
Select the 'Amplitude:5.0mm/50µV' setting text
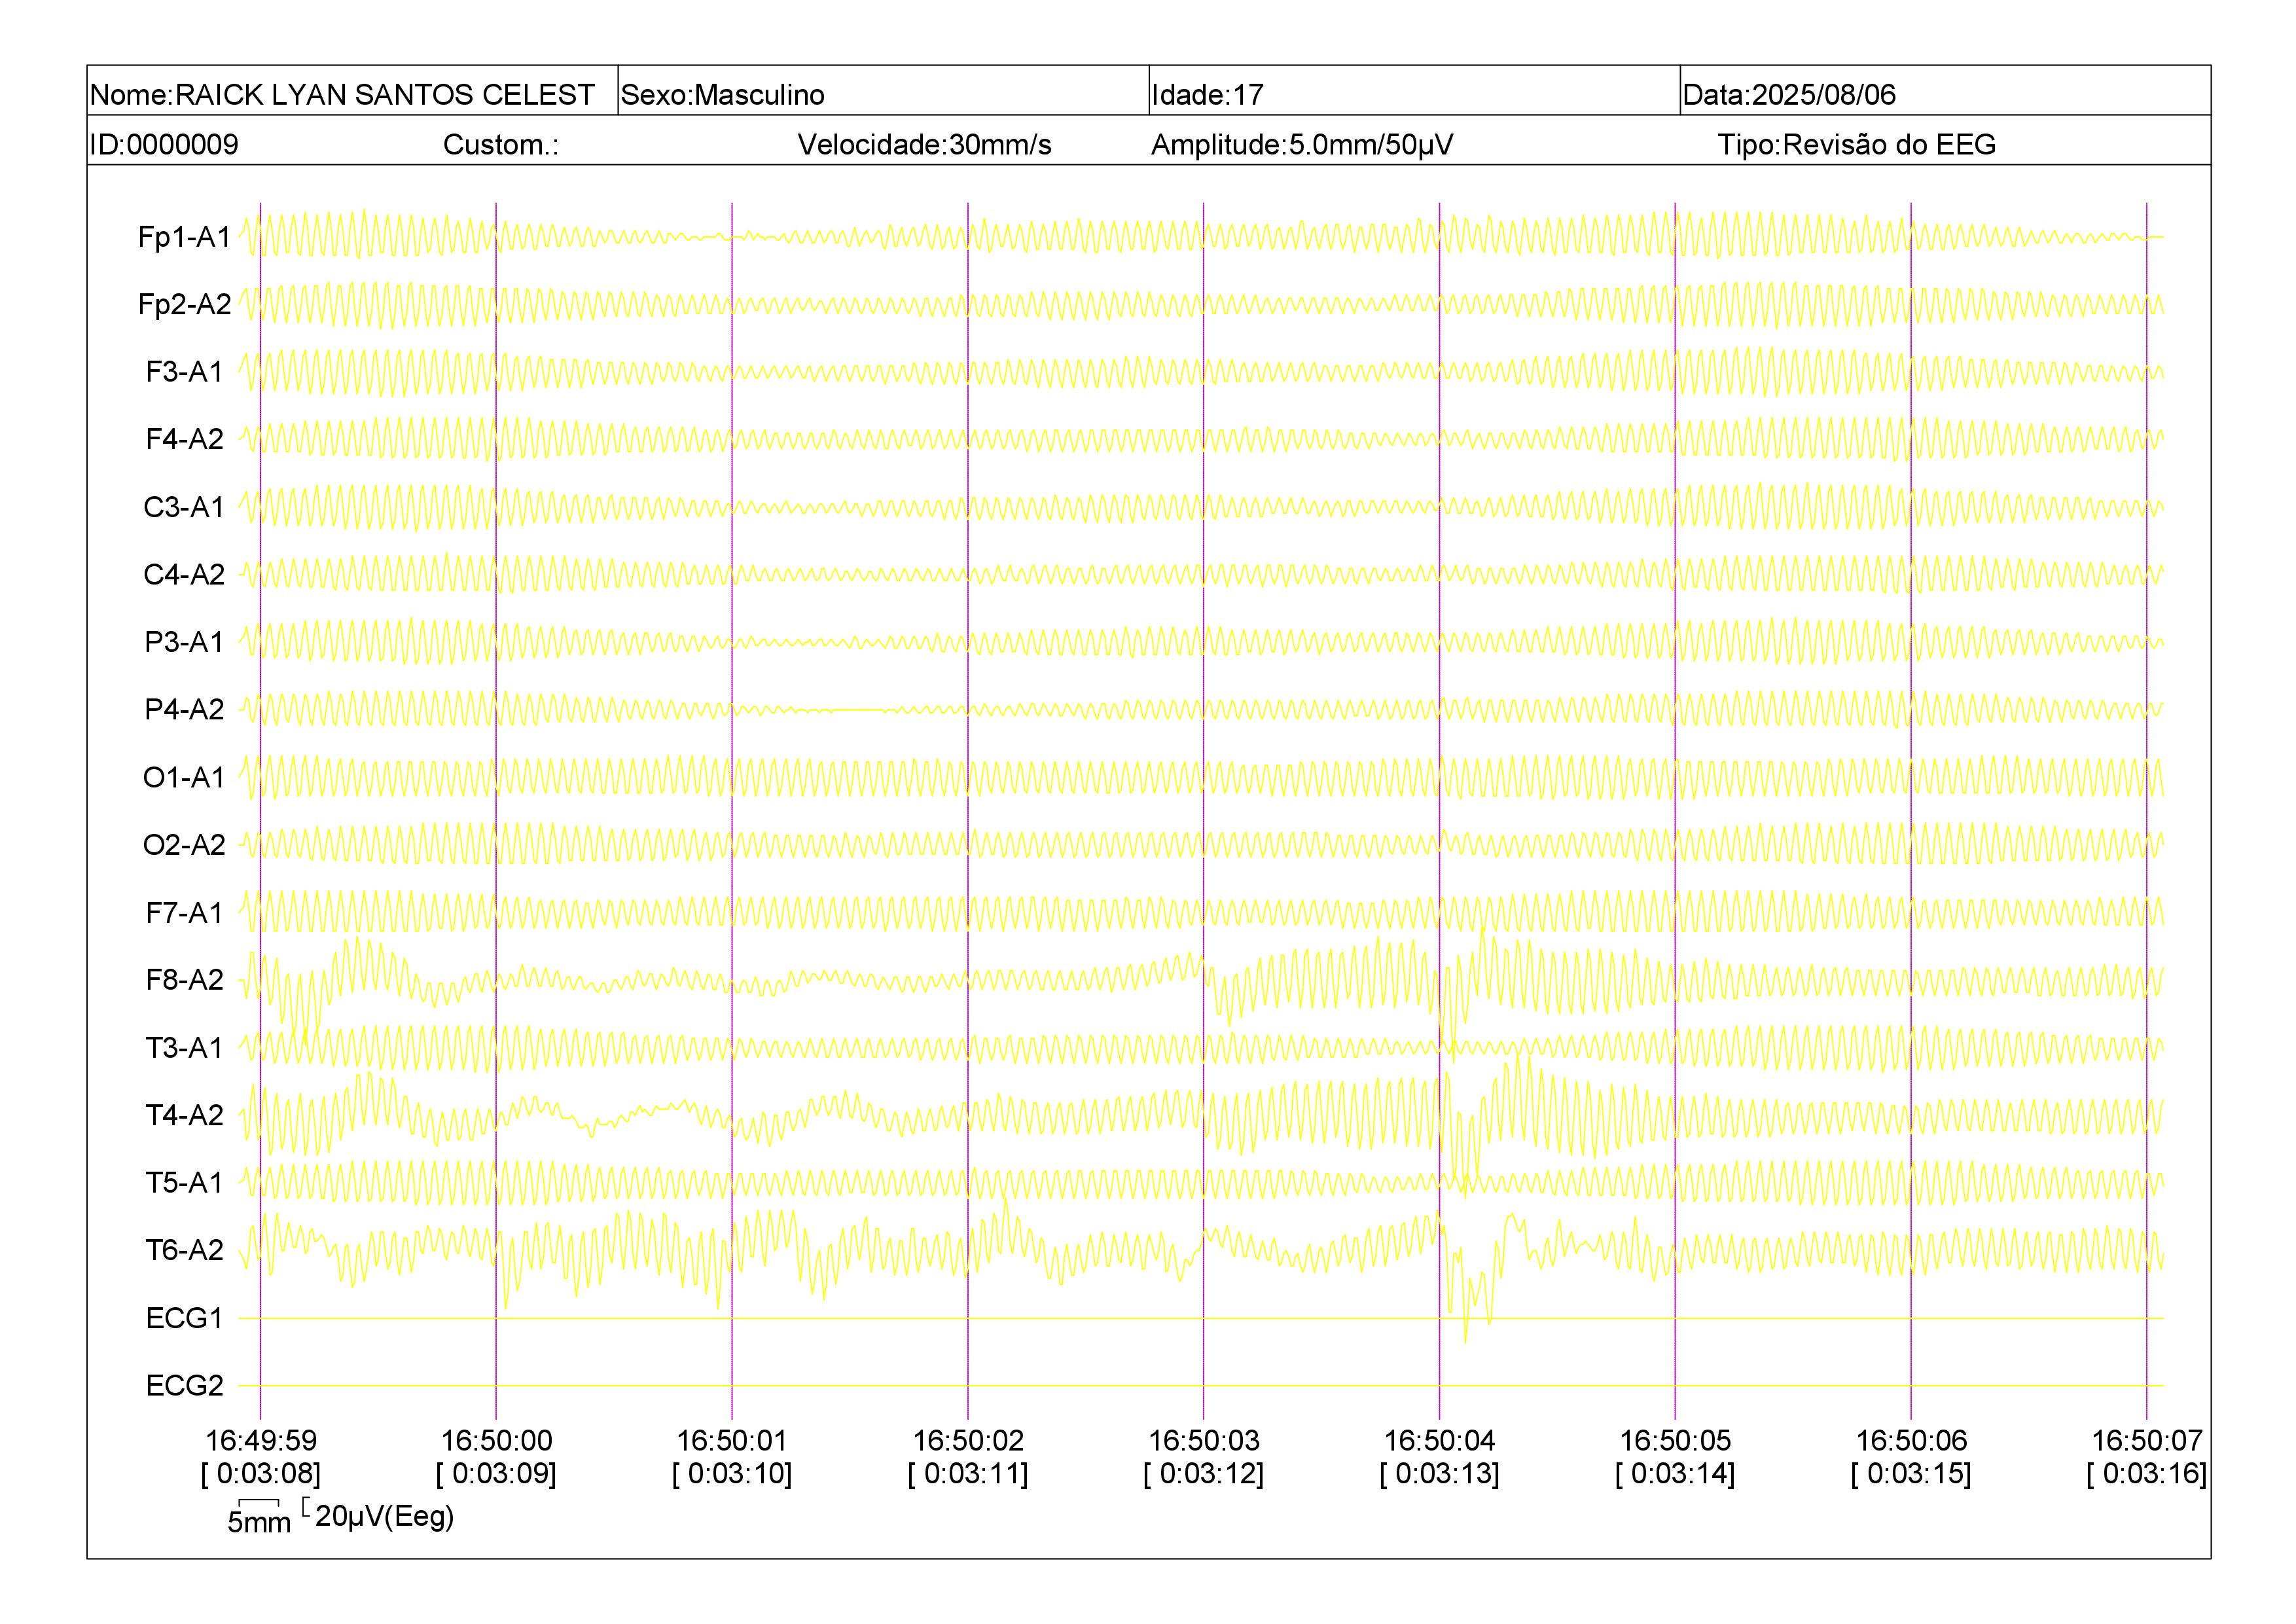click(1302, 145)
